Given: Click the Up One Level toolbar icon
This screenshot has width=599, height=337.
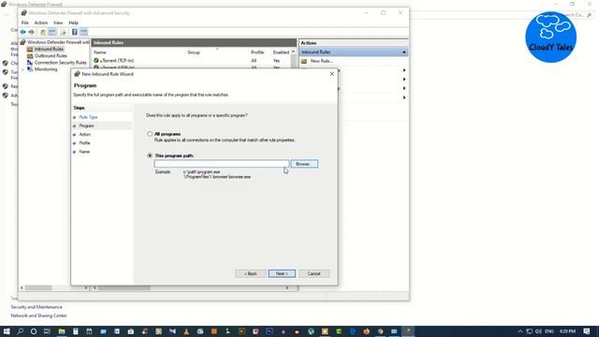Looking at the screenshot, I should click(43, 32).
